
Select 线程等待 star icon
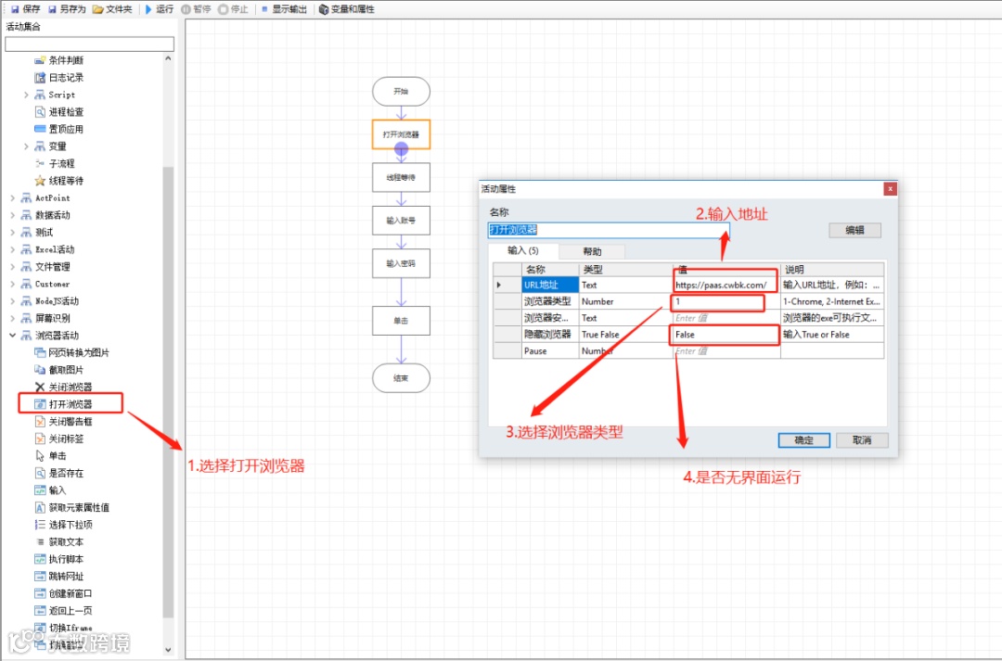tap(40, 181)
